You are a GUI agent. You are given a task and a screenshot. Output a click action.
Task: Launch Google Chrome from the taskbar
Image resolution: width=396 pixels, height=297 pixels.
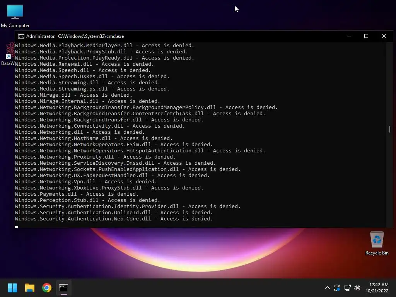[47, 288]
